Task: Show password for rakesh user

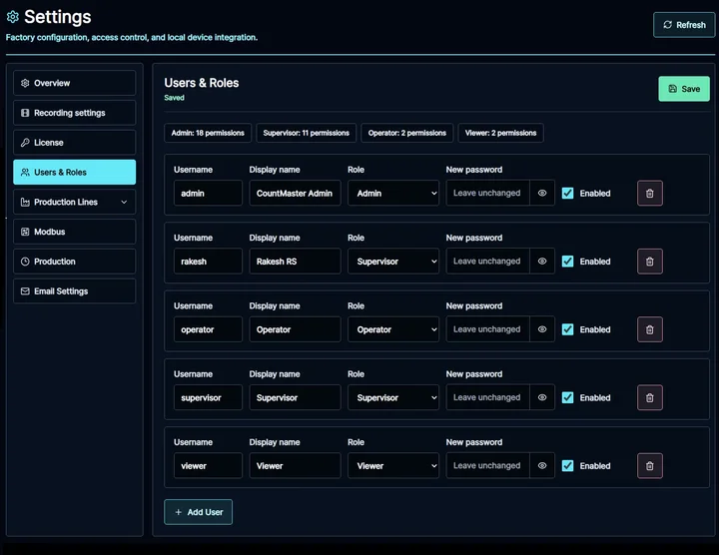Action: coord(542,262)
